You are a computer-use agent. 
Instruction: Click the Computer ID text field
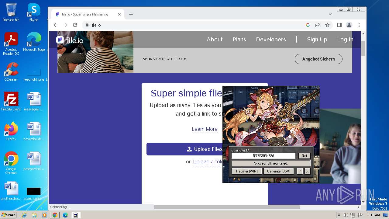point(263,156)
